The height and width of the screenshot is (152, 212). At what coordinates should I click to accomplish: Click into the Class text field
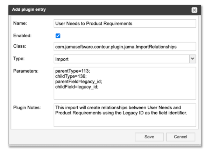click(x=125, y=47)
